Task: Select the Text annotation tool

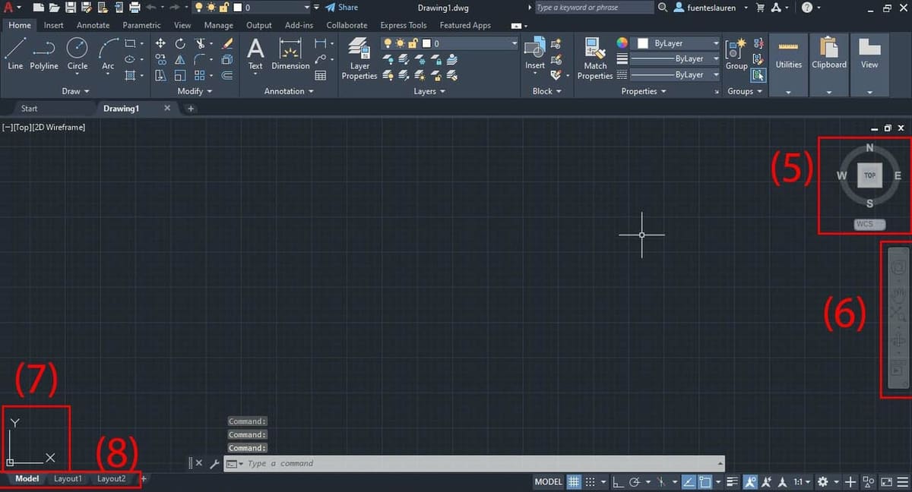Action: click(x=255, y=53)
